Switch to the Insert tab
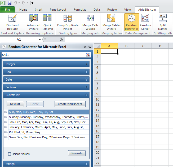Viewport: 173px width, 167px height. (38, 10)
